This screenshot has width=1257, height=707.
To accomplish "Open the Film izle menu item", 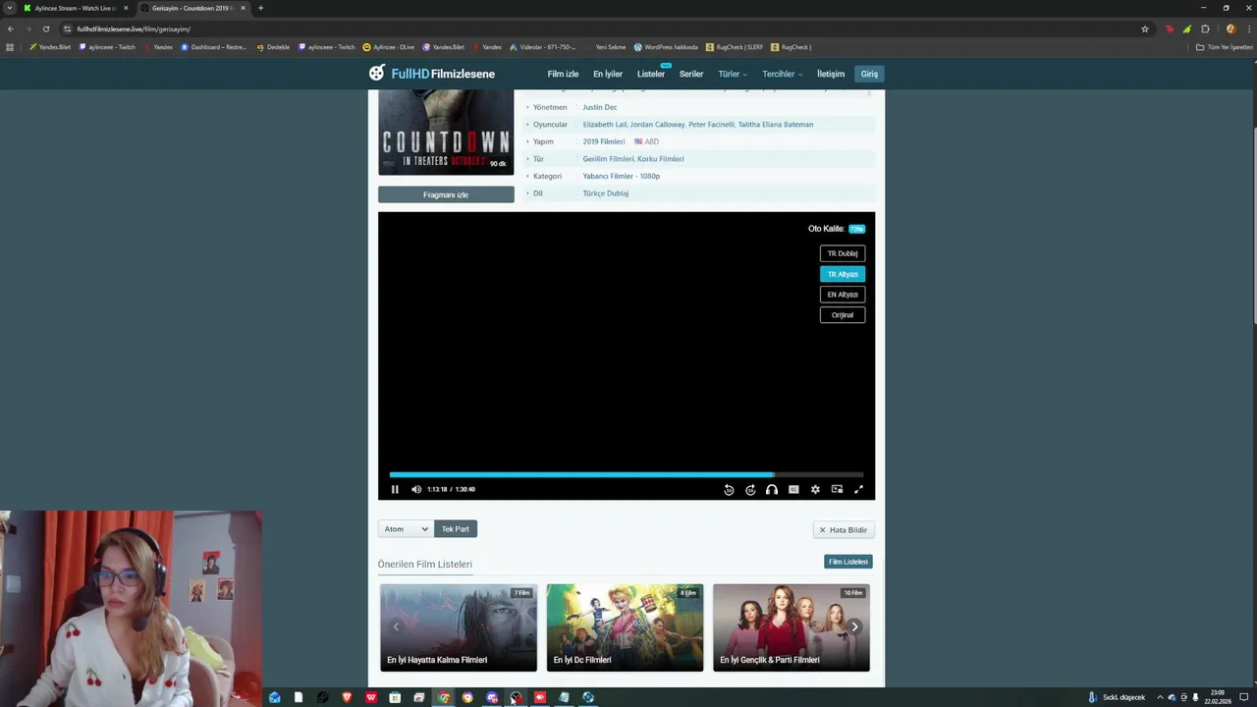I will (563, 74).
